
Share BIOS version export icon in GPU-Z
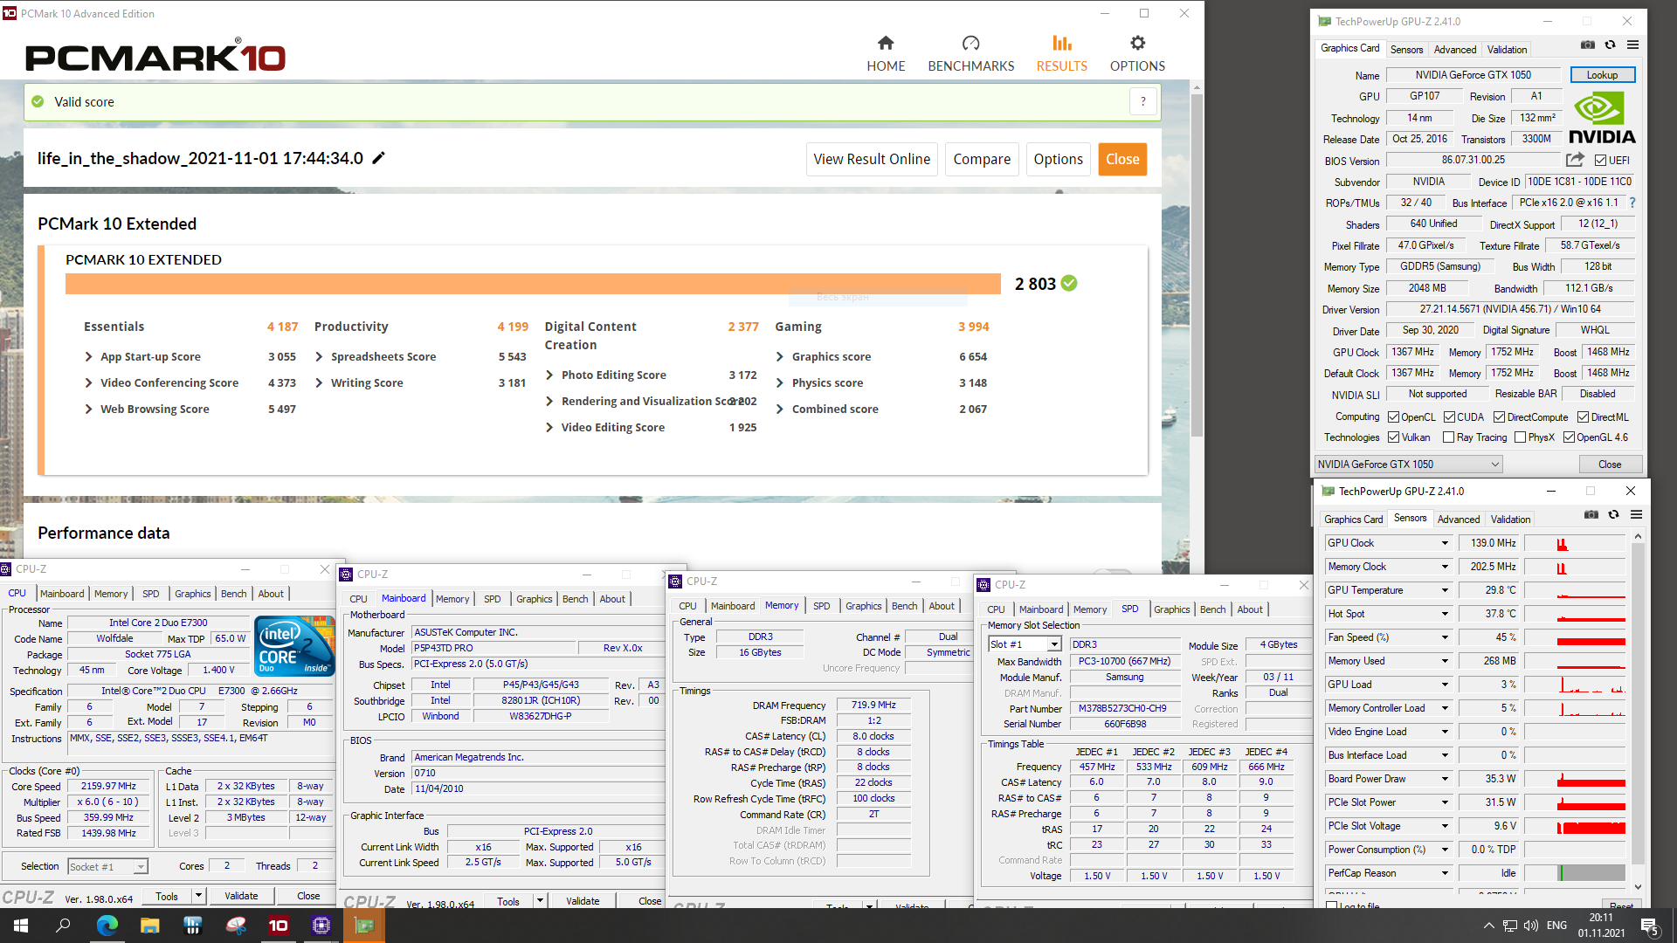[x=1575, y=160]
